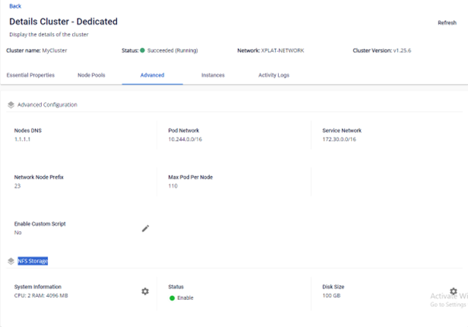This screenshot has height=327, width=468.
Task: Open the System Information gear settings
Action: point(145,291)
